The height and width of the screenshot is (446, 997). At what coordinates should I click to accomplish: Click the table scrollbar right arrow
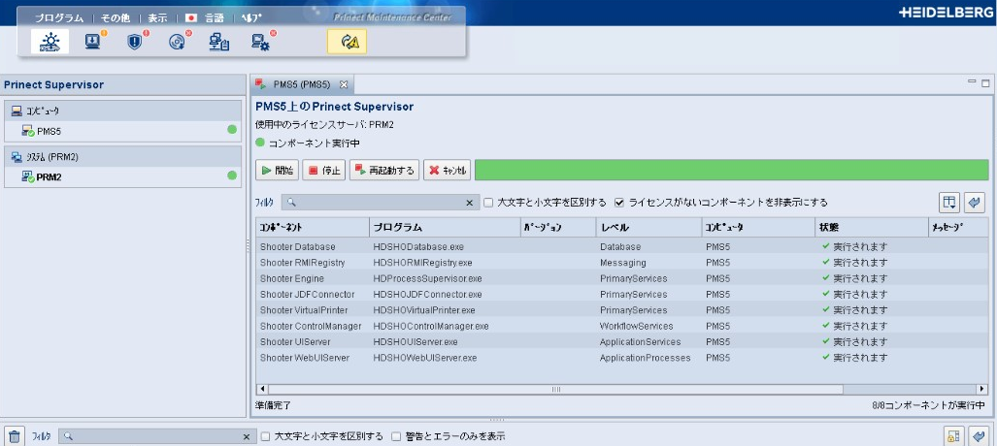pyautogui.click(x=983, y=389)
